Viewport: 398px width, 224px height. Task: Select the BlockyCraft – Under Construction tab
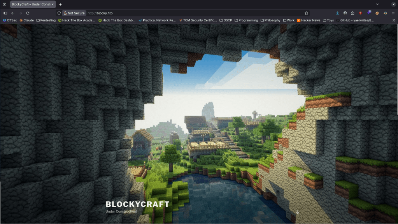pos(30,4)
